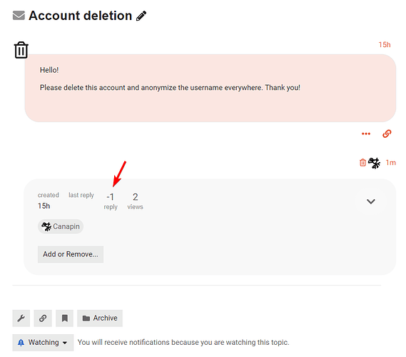This screenshot has height=357, width=406.
Task: Click the small red trash icon by 1m
Action: point(362,163)
